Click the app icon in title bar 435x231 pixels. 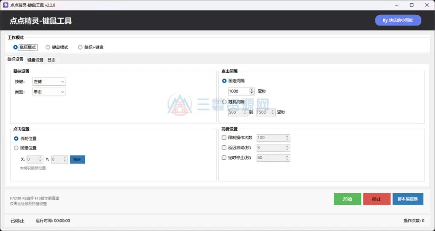pos(6,5)
